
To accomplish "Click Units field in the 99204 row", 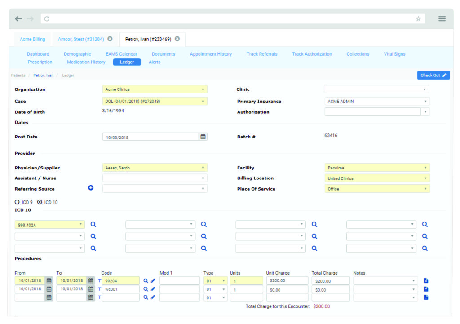I will (247, 281).
